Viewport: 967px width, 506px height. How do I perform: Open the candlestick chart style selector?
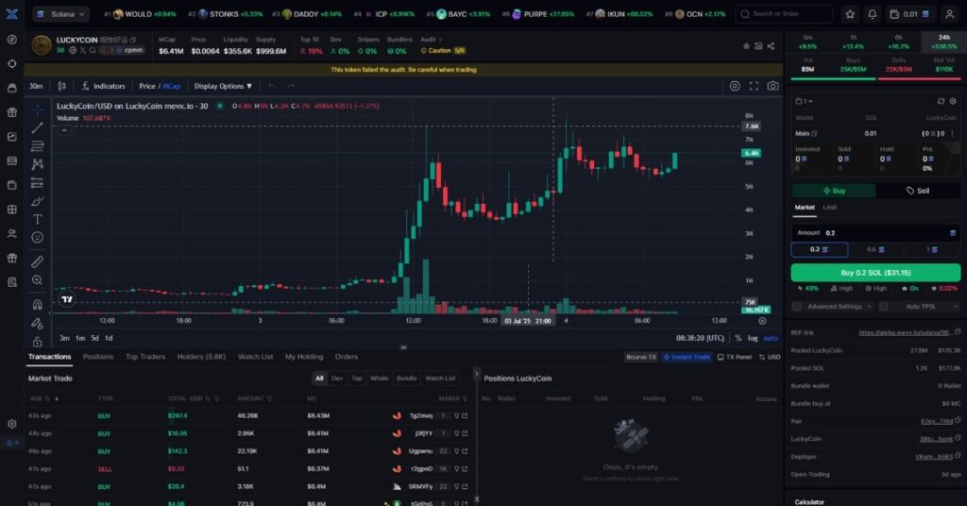click(61, 86)
